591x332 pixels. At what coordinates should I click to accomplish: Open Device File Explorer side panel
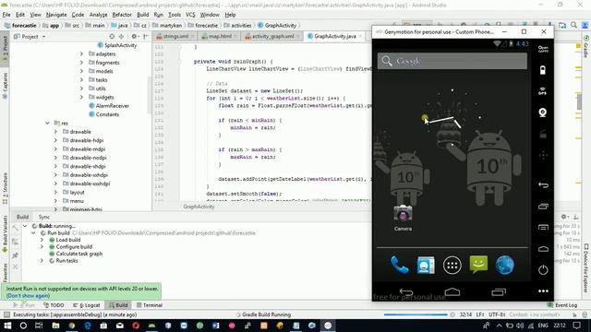coord(586,268)
